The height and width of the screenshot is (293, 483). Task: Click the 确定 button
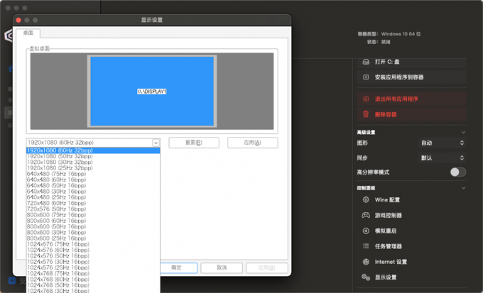coord(176,267)
